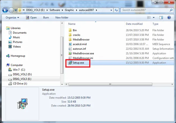Click the 28/04/2010 5:20 PM date created value
176x123 pixels.
point(79,105)
